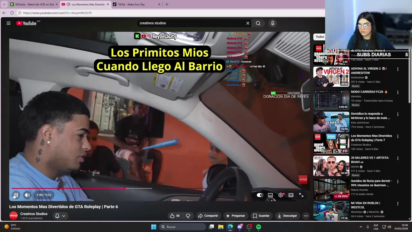Click the Preguntar button
Screen dimensions: 412x232
[x=236, y=216]
